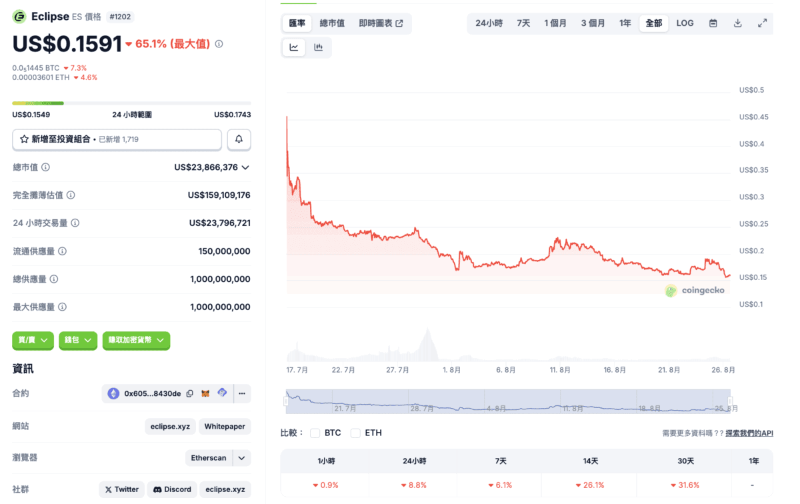Select the candlestick chart view icon
This screenshot has height=504, width=800.
click(319, 47)
